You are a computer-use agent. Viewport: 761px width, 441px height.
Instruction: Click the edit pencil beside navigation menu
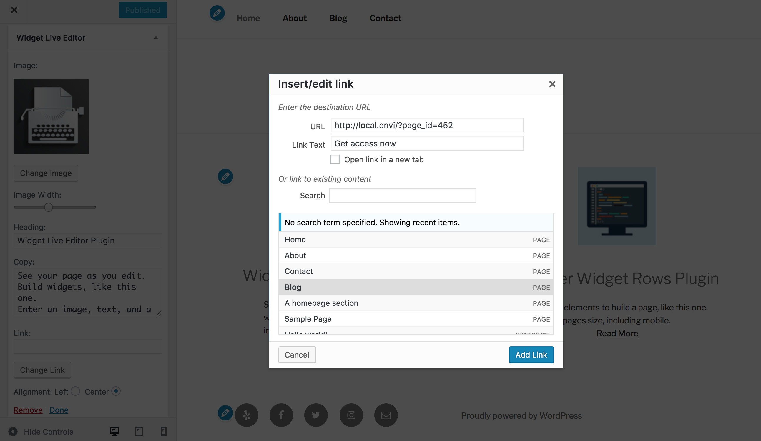[x=217, y=13]
